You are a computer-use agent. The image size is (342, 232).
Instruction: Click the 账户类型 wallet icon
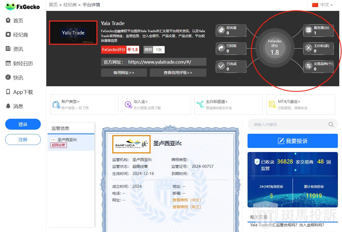(56, 104)
